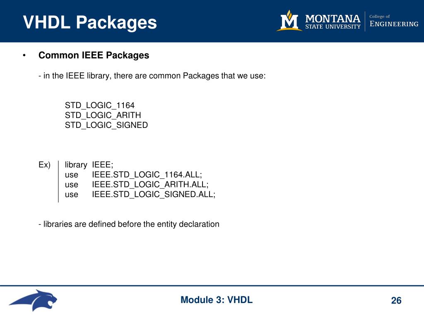This screenshot has width=424, height=318.
Task: Click the Module 3: VHDL footer text
Action: click(x=217, y=300)
